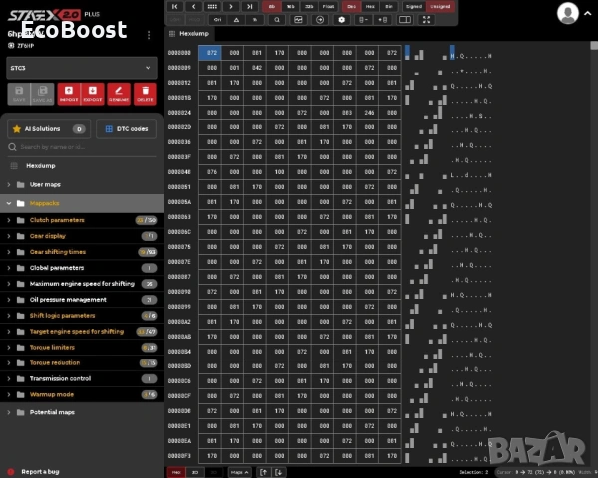Viewport: 598px width, 478px height.
Task: Expand Clutch parameters folder
Action: [x=9, y=220]
